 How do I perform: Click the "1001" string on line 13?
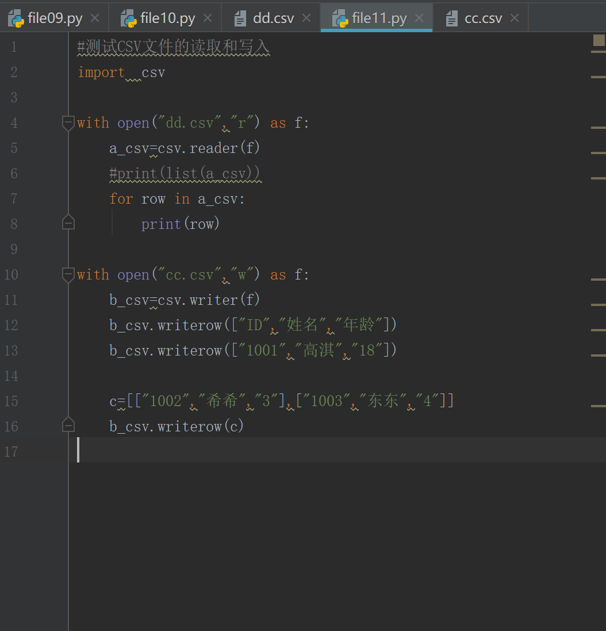pyautogui.click(x=262, y=350)
